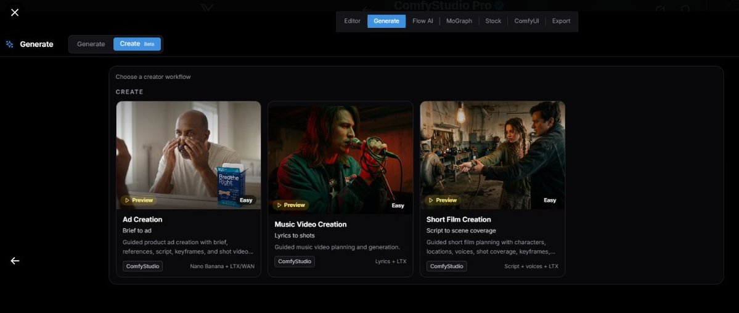Click the Generate panel heading text
This screenshot has height=313, width=739.
click(36, 44)
